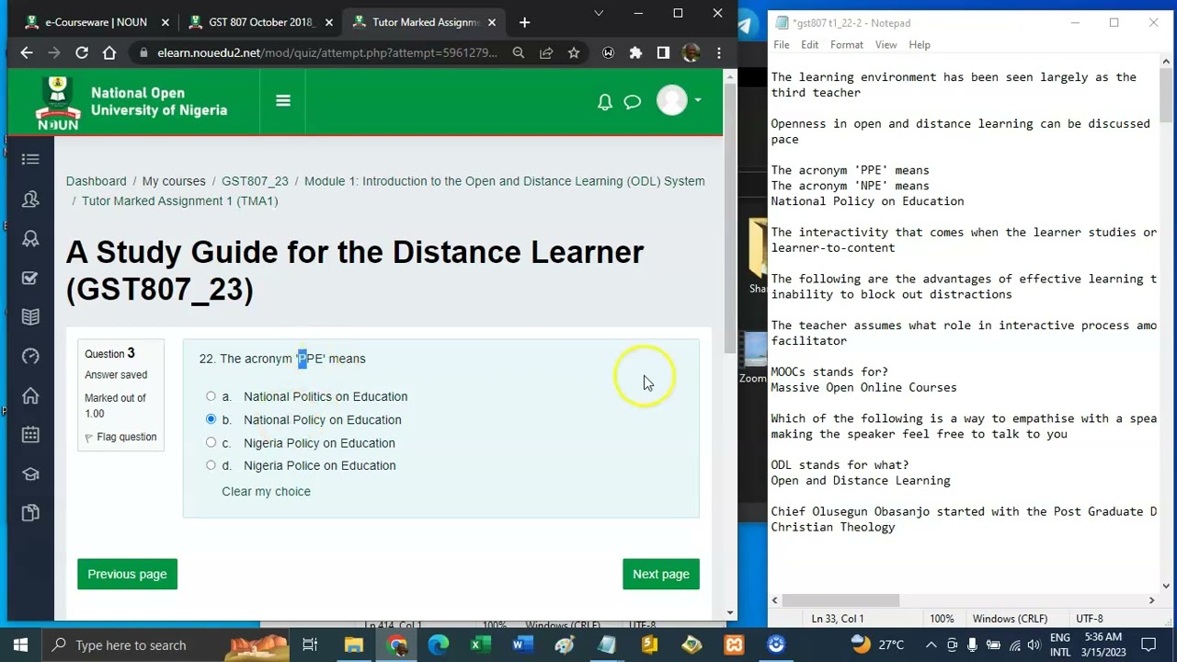Click the Previous page button
Image resolution: width=1177 pixels, height=662 pixels.
click(127, 574)
